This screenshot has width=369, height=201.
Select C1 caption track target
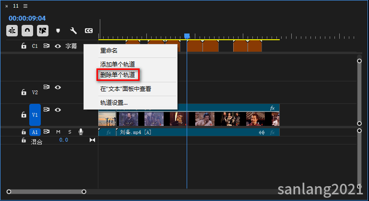click(x=35, y=46)
